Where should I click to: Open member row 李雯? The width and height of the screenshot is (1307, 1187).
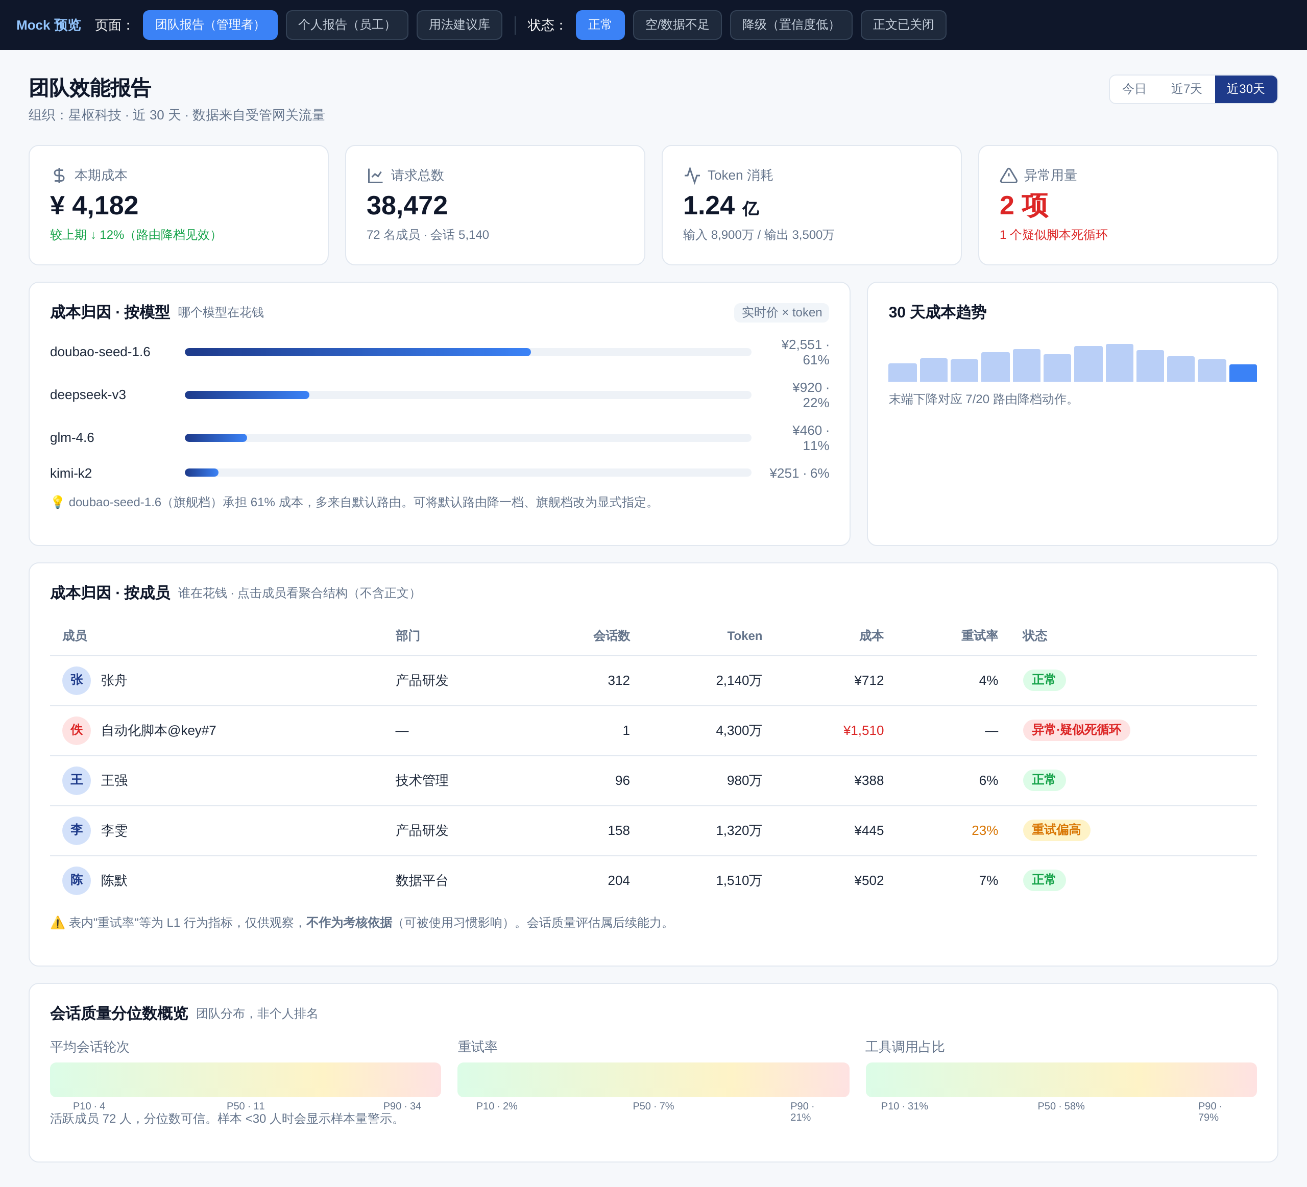(x=653, y=830)
